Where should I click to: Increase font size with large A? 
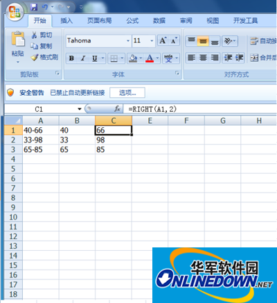[163, 41]
